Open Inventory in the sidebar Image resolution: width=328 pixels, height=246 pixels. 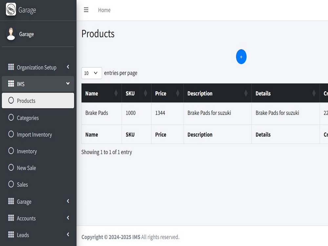coord(38,151)
